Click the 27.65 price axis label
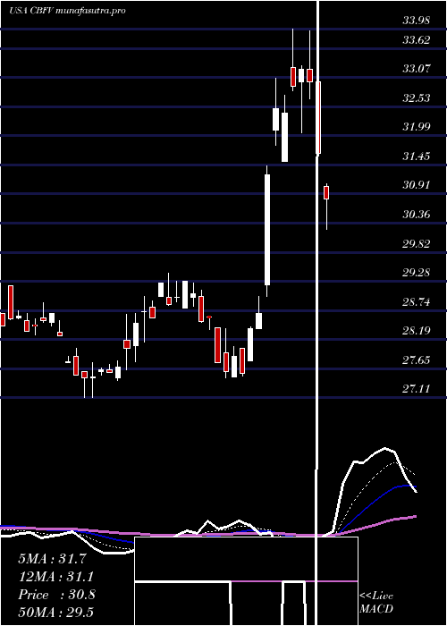The height and width of the screenshot is (626, 447). point(417,360)
